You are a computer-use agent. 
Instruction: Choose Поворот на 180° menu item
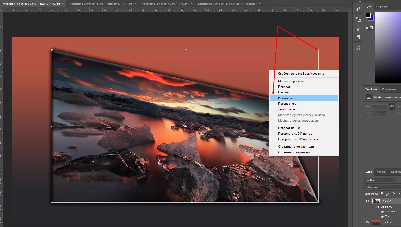pyautogui.click(x=304, y=128)
